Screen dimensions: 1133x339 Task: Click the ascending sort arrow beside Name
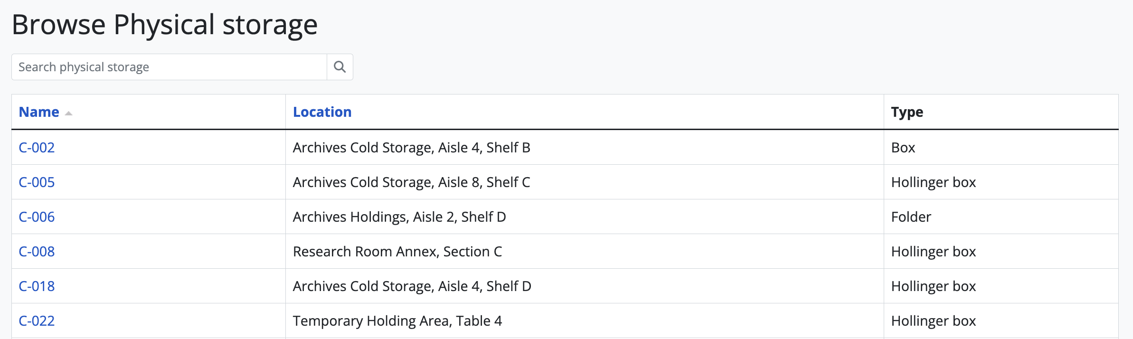pyautogui.click(x=68, y=113)
